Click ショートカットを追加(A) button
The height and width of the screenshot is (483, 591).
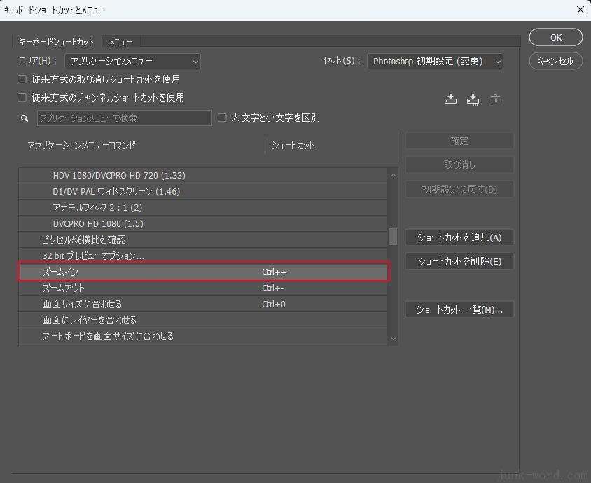pos(459,237)
